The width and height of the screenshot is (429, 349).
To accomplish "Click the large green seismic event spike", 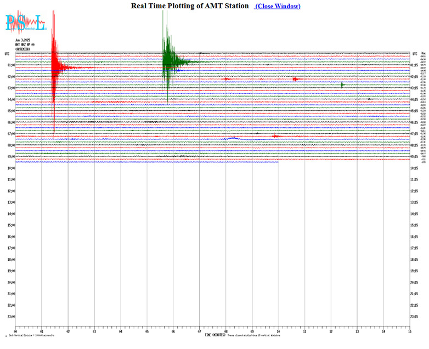I will (167, 58).
